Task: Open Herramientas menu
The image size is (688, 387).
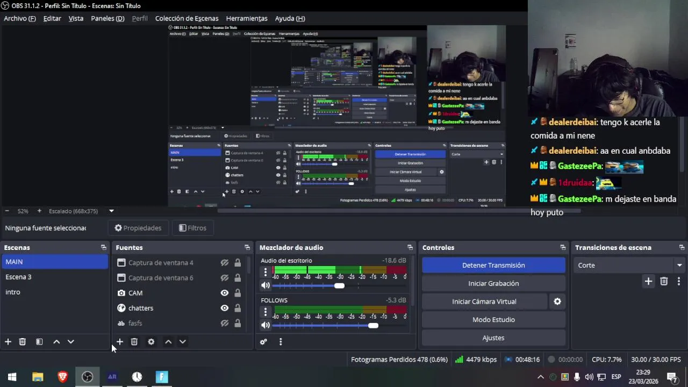Action: pyautogui.click(x=247, y=18)
